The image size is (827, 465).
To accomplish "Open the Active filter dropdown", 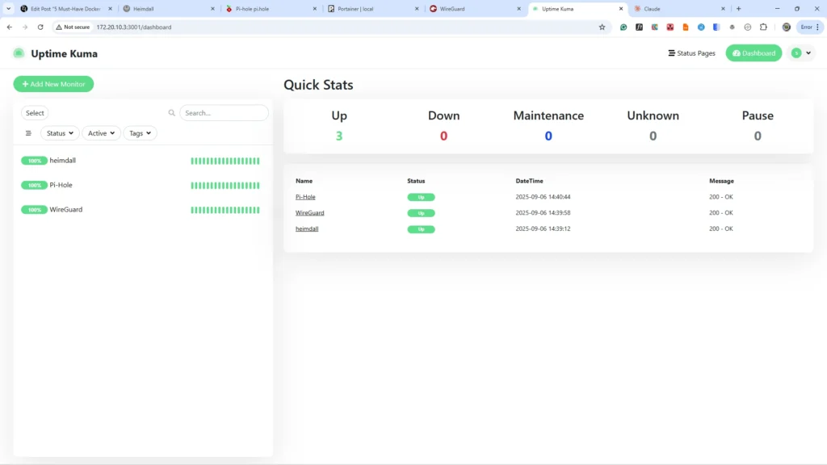I will [x=101, y=133].
